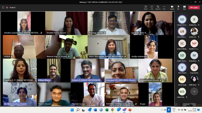Open PowerPoint from the taskbar

pyautogui.click(x=130, y=110)
